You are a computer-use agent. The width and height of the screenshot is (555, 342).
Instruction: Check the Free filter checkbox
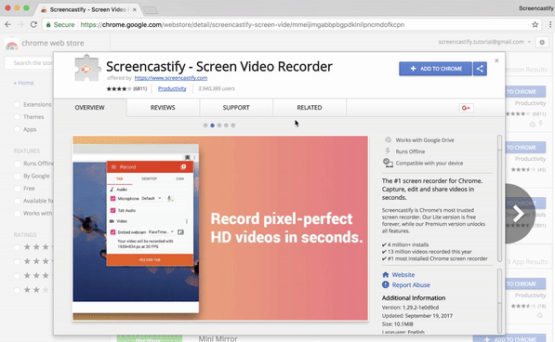pos(17,188)
